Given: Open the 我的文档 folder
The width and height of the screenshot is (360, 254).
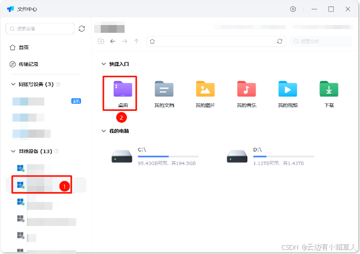Looking at the screenshot, I should click(x=164, y=94).
